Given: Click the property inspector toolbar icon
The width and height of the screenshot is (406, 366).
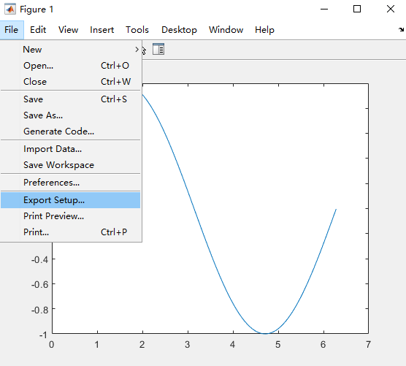Looking at the screenshot, I should (x=158, y=49).
